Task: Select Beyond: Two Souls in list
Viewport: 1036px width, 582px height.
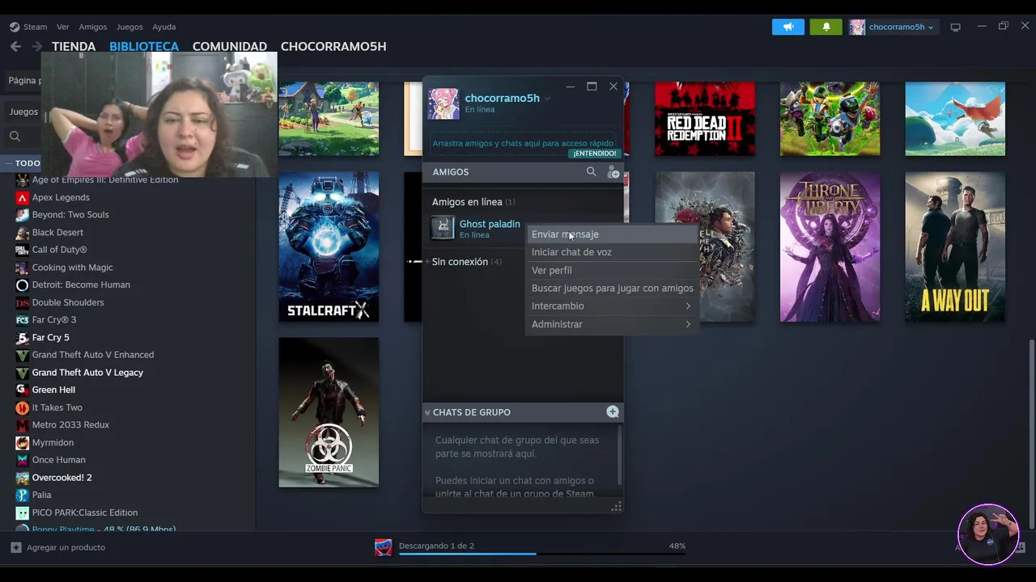Action: click(70, 214)
